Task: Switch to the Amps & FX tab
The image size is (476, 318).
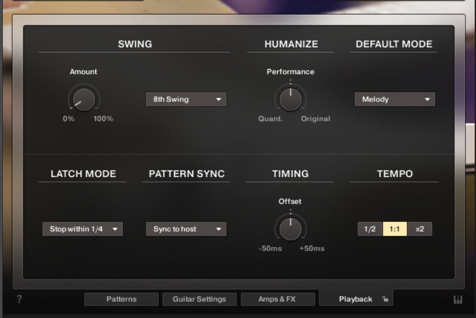Action: [x=277, y=299]
